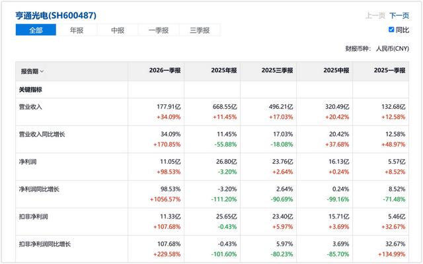This screenshot has height=264, width=423.
Task: Click the -101.60% change value
Action: pyautogui.click(x=224, y=255)
